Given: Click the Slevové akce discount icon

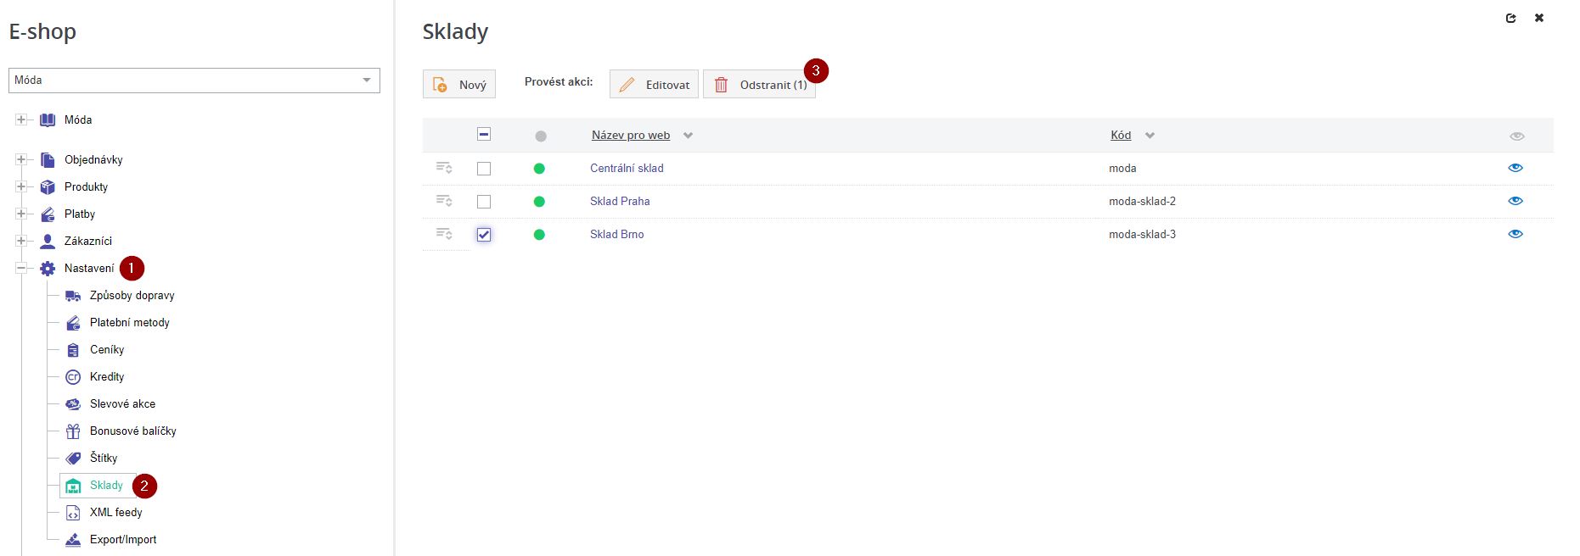Looking at the screenshot, I should 73,404.
